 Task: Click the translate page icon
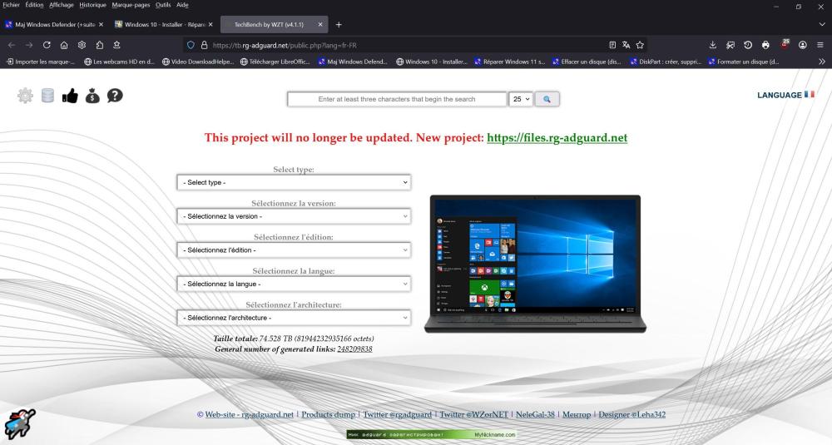click(x=626, y=45)
